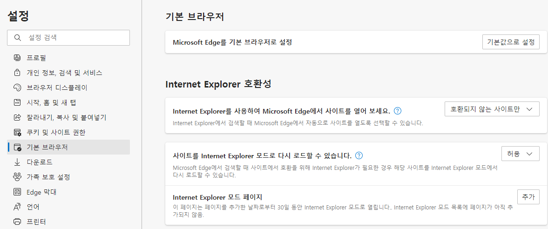Open the 호환되지 않는 사이트만 dropdown

click(492, 109)
